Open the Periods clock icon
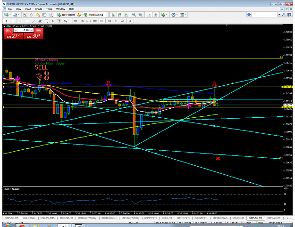Image resolution: width=295 pixels, height=227 pixels. (173, 15)
